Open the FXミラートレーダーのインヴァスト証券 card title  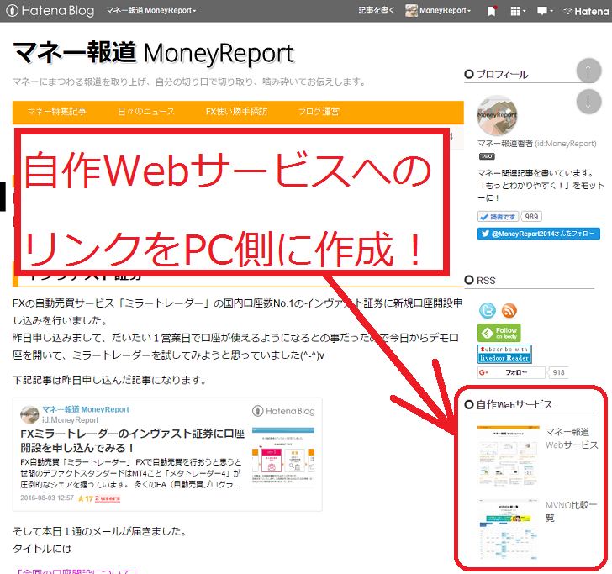(133, 440)
